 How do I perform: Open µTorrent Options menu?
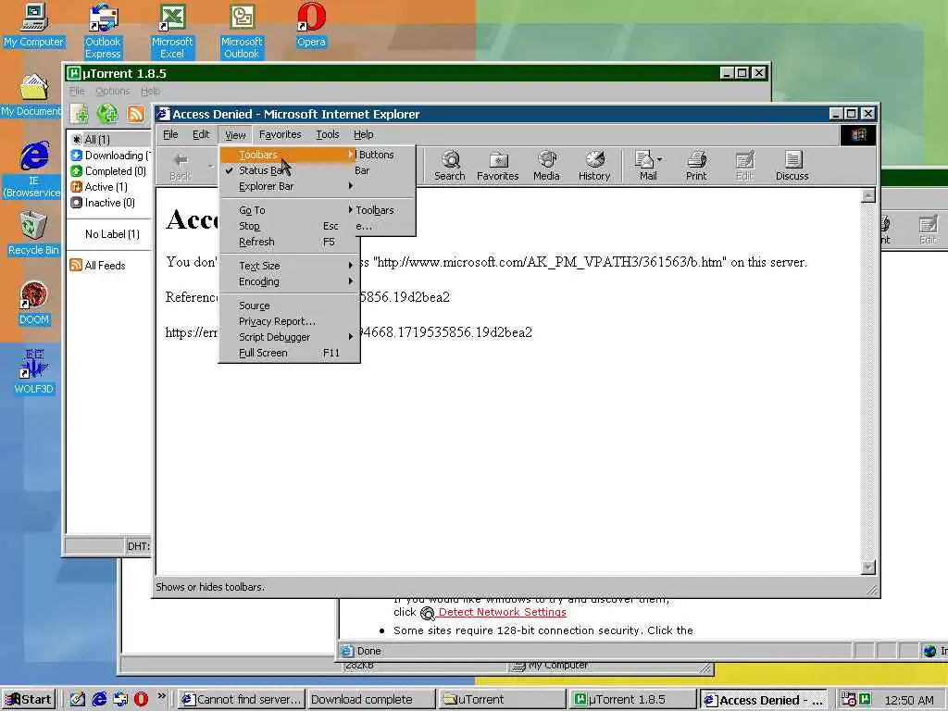[112, 92]
